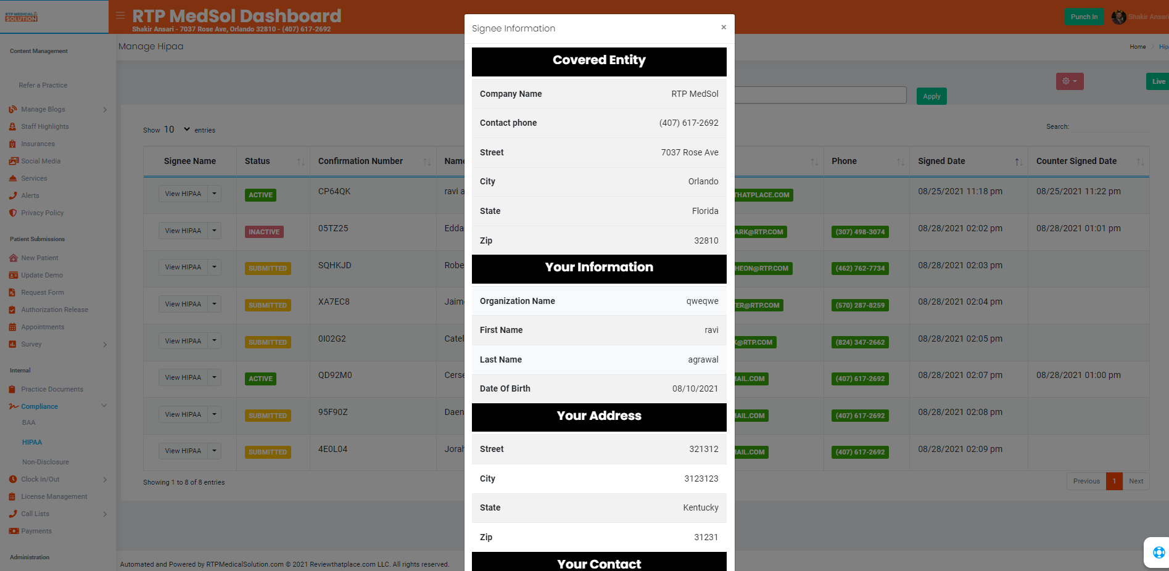Open the show entries count dropdown

point(177,129)
